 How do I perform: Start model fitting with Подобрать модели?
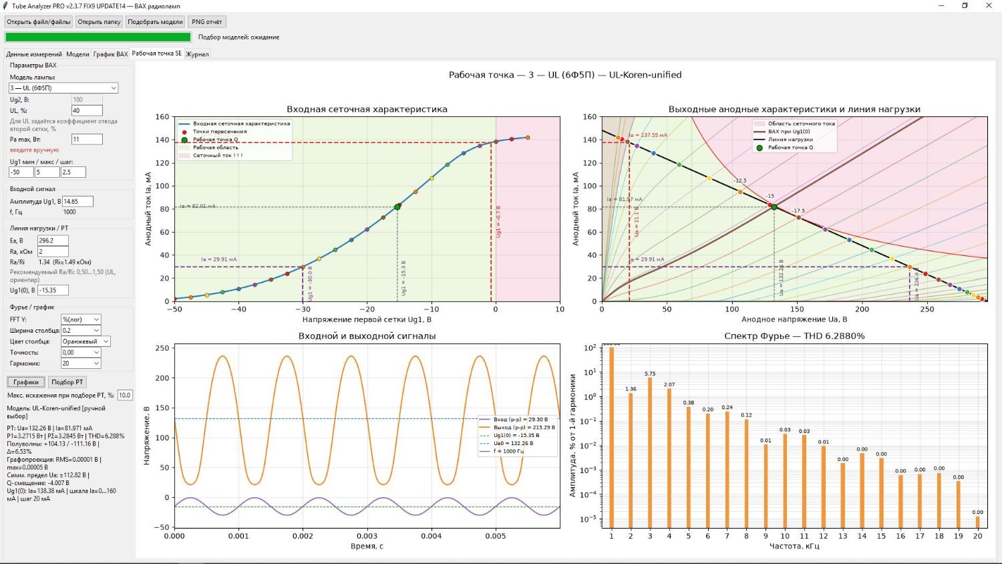[155, 21]
